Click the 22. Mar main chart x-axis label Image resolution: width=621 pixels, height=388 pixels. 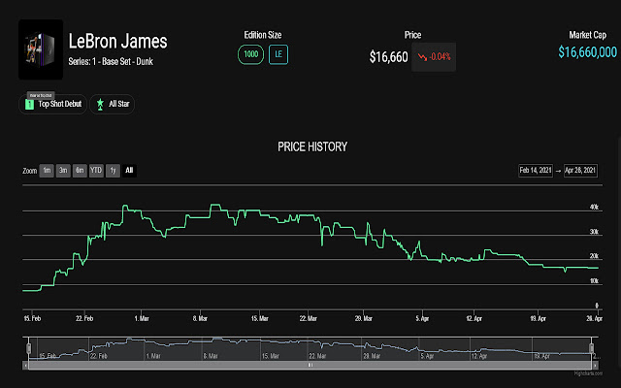[309, 318]
